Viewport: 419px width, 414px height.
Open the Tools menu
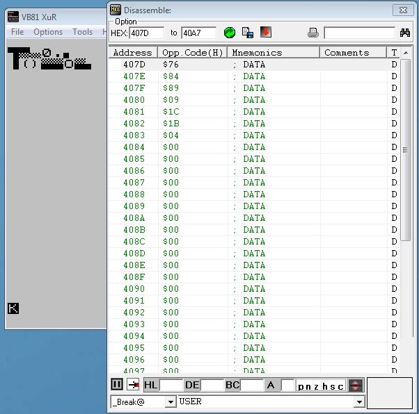(82, 32)
